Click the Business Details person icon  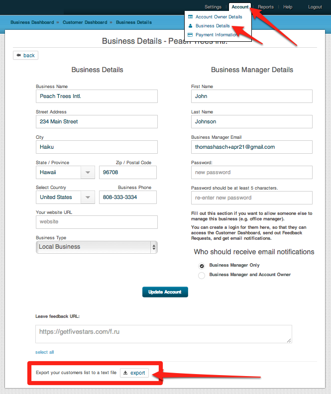190,26
